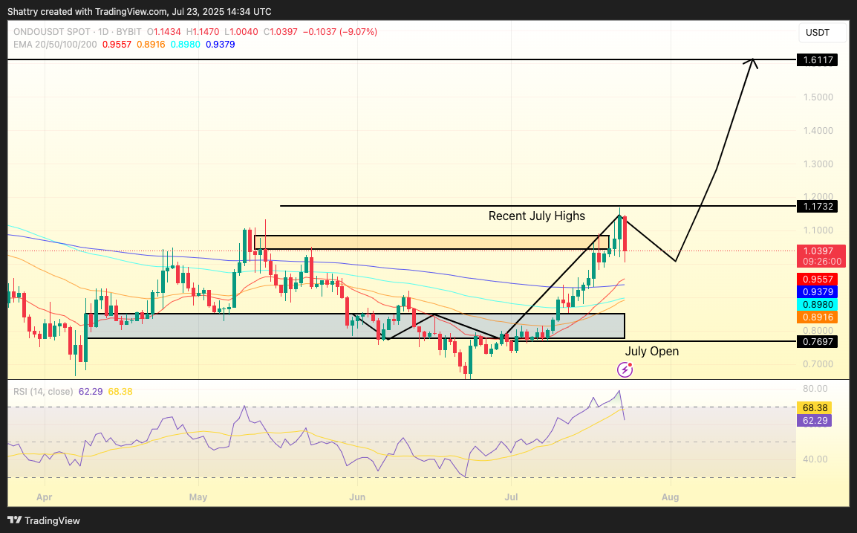Click the orange 0.8916 EMA price tag
857x533 pixels.
[817, 317]
